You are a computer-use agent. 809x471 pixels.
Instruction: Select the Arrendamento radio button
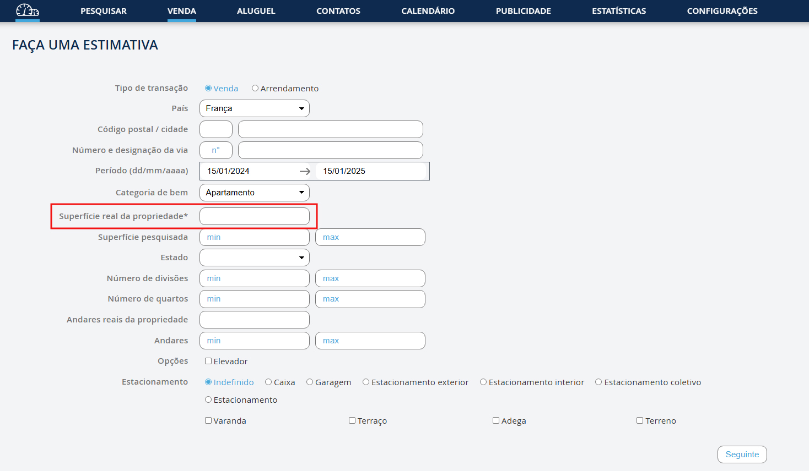click(x=255, y=88)
